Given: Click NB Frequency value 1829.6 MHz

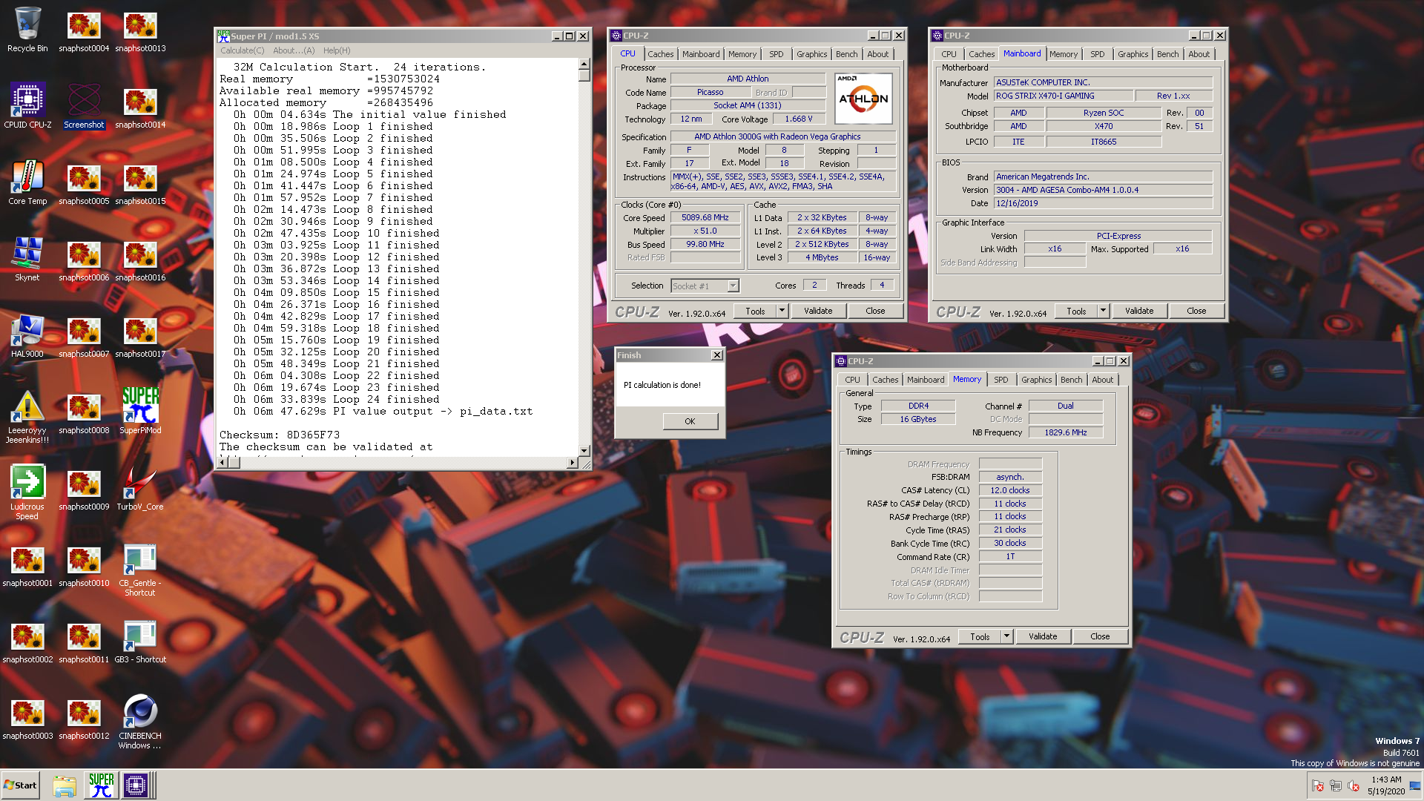Looking at the screenshot, I should click(1066, 432).
